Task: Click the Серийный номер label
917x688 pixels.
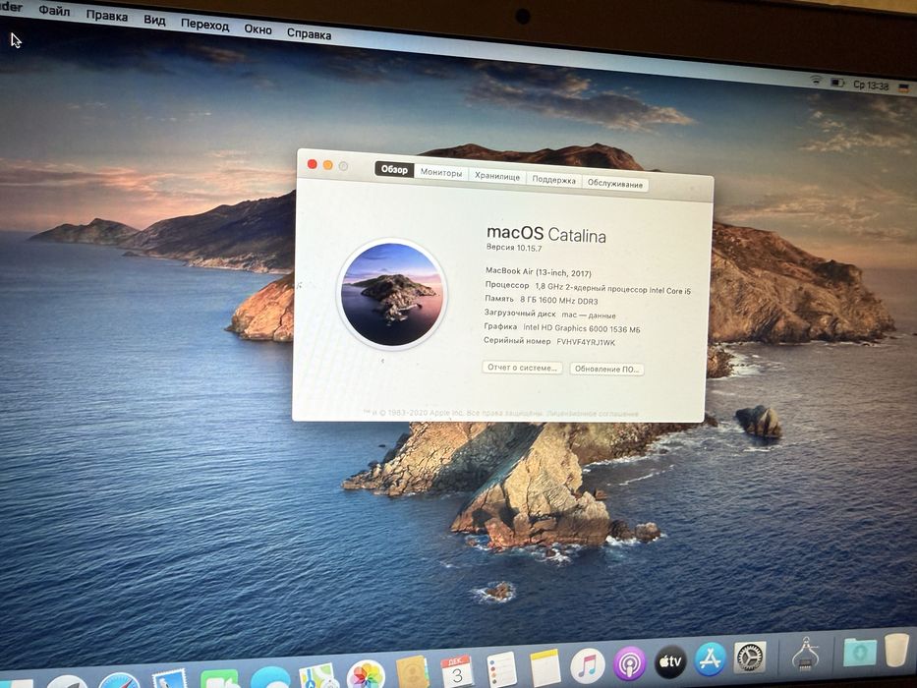Action: click(x=516, y=340)
